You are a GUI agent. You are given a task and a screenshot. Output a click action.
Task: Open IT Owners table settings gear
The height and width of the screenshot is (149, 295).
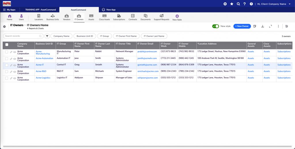4,27
